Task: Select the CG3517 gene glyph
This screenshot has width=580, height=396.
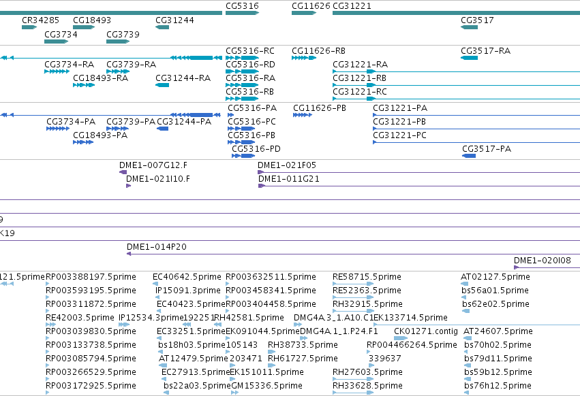Action: point(469,27)
